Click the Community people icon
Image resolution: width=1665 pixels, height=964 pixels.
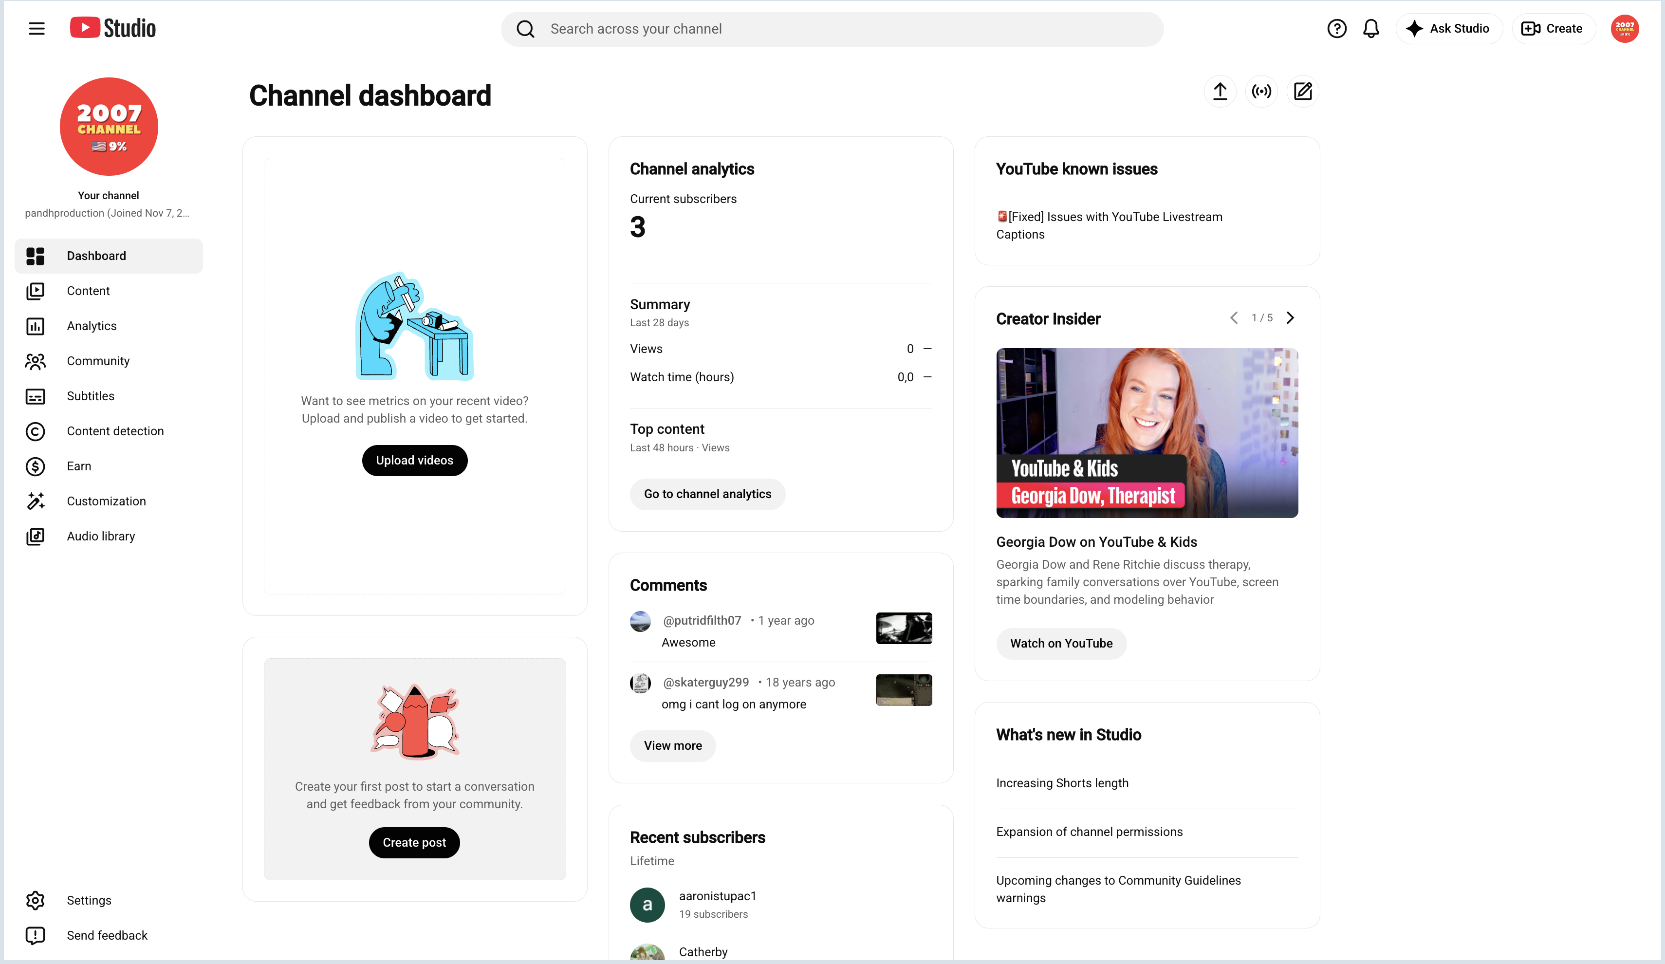click(35, 361)
